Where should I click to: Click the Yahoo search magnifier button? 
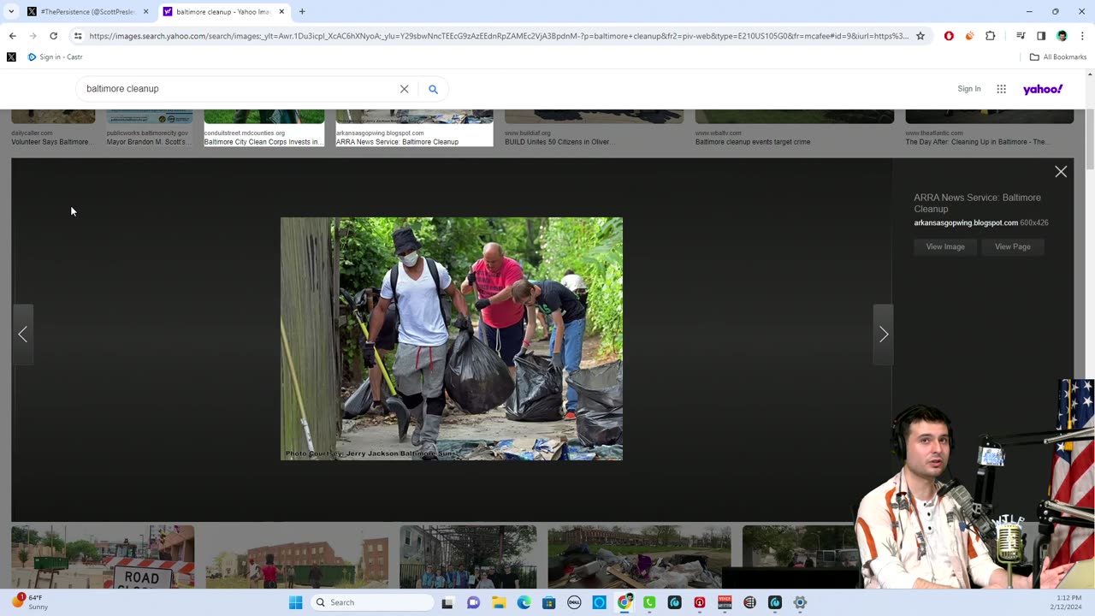(x=433, y=89)
